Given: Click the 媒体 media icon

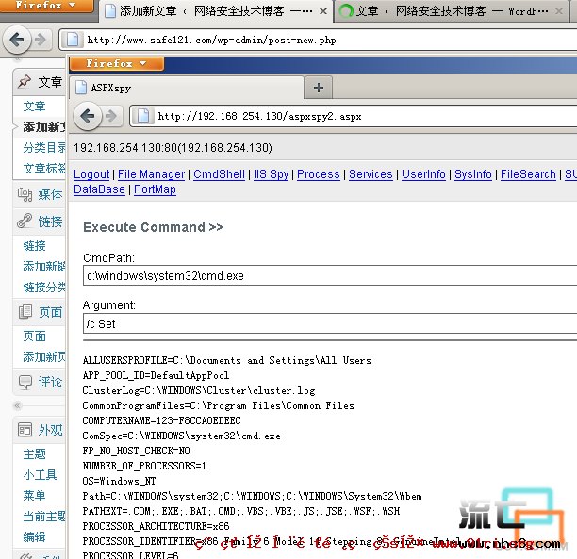Looking at the screenshot, I should click(x=25, y=194).
